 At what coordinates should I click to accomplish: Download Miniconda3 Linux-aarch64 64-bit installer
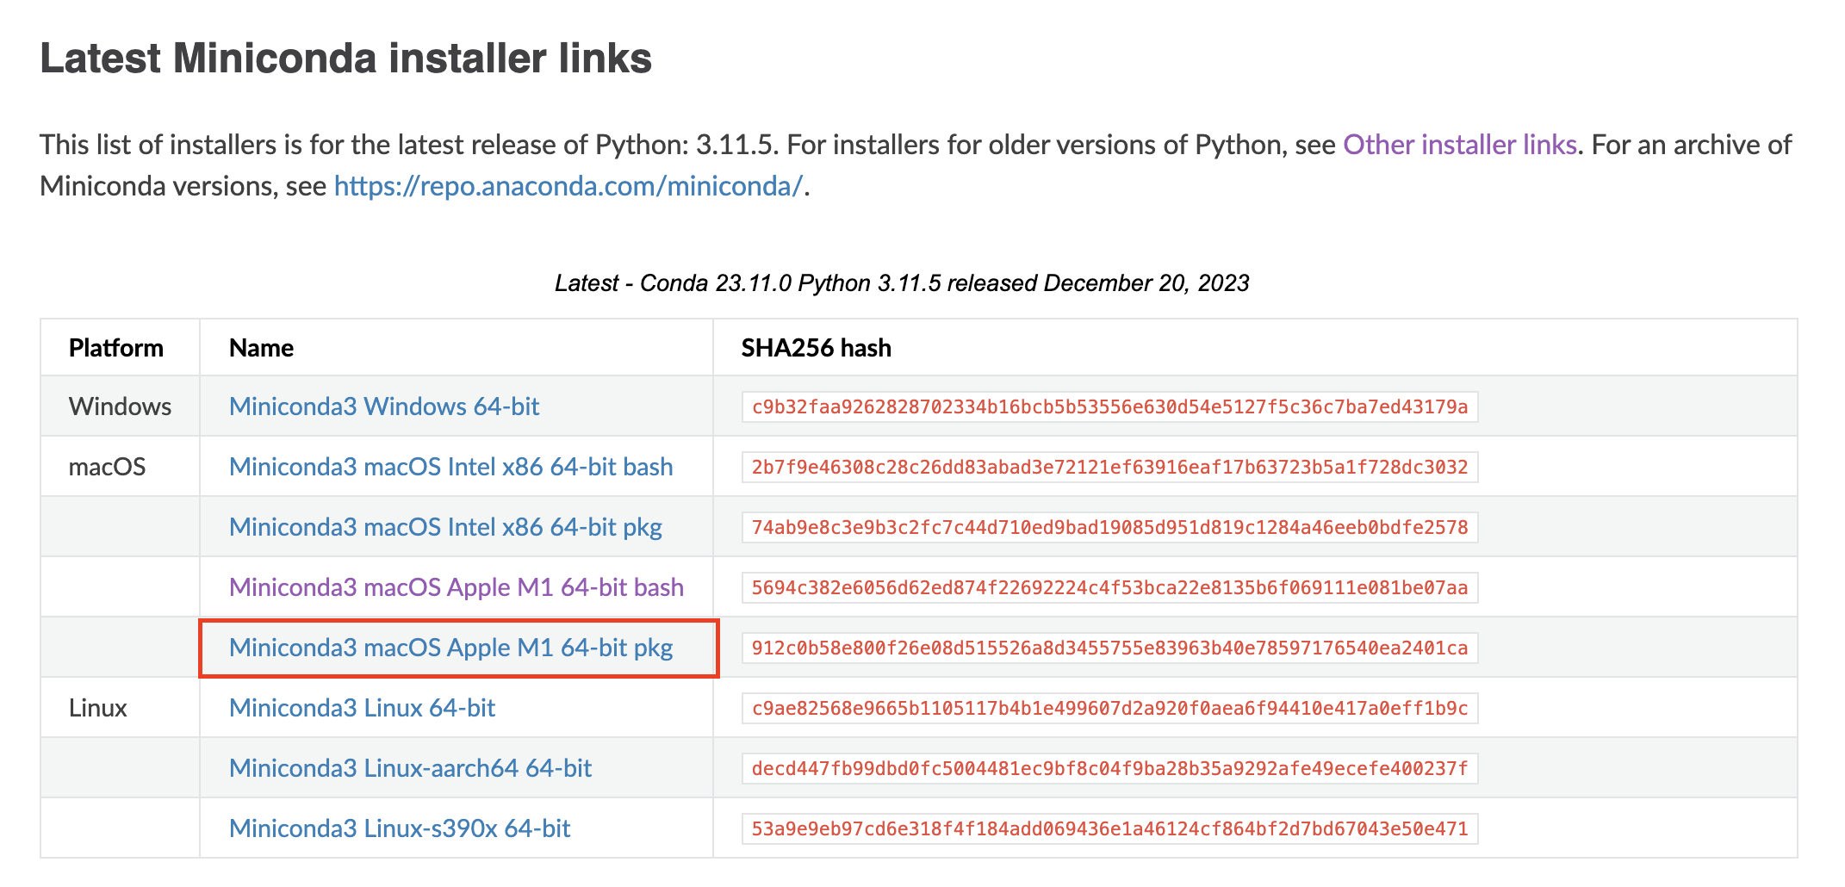tap(410, 768)
